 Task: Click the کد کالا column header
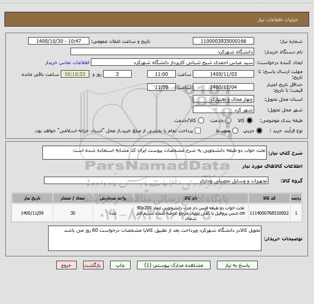coord(269,198)
